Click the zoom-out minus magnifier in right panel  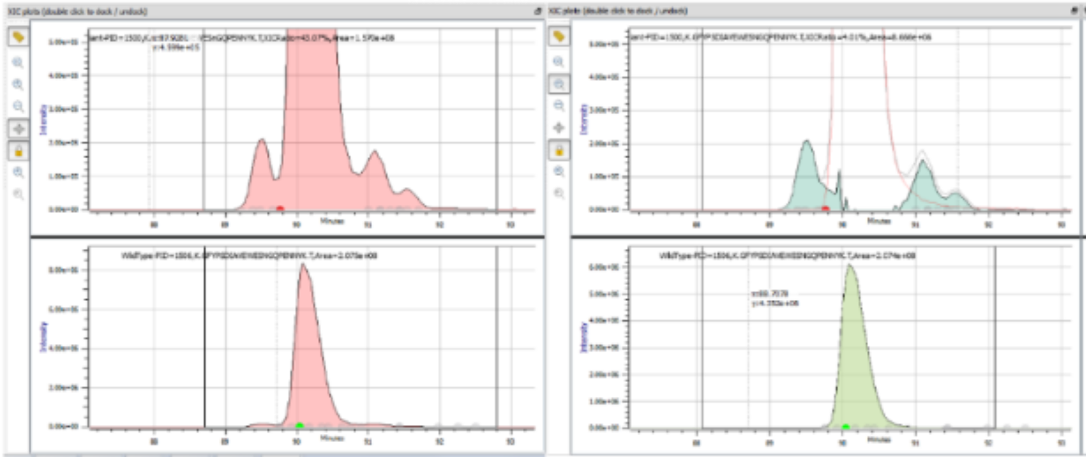(558, 105)
